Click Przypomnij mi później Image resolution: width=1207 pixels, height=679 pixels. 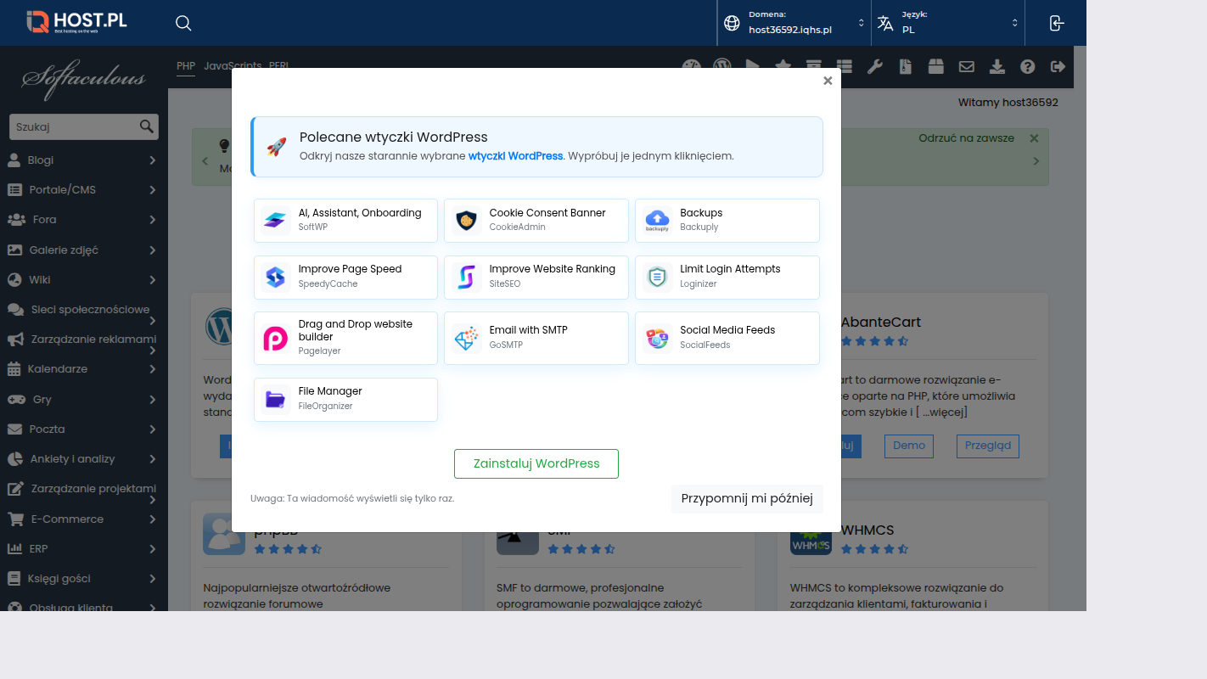point(747,499)
